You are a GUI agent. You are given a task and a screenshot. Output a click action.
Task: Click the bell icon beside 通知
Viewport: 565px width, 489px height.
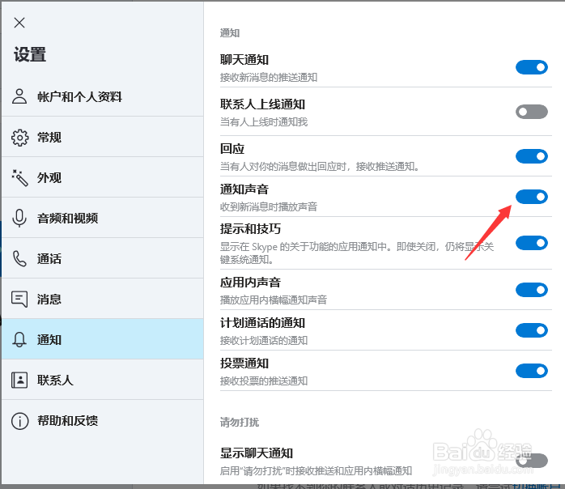pyautogui.click(x=20, y=340)
